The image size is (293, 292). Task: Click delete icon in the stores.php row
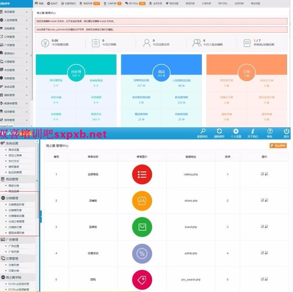[266, 200]
